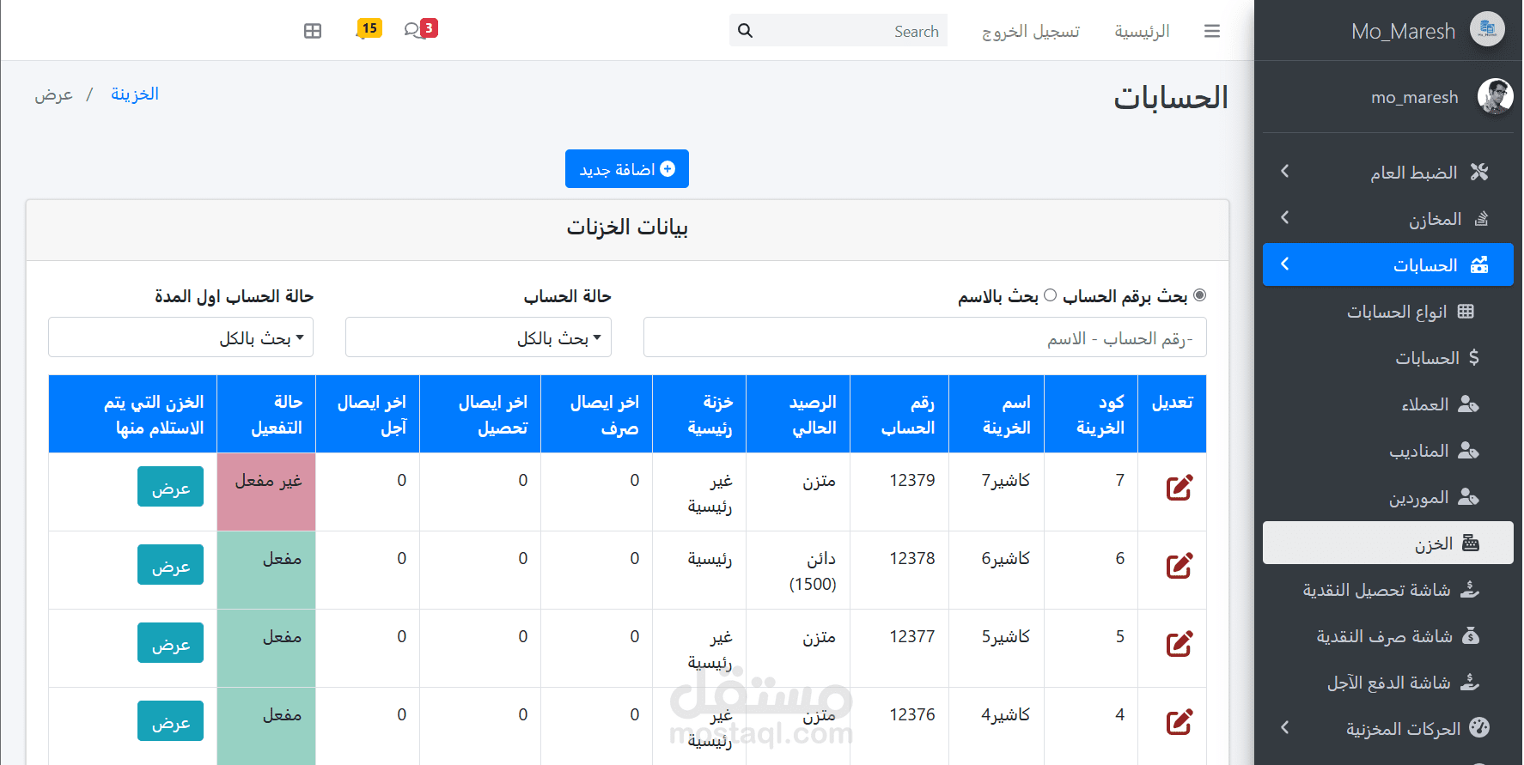Click دائن (1500) balance cell
1524x765 pixels.
tap(798, 570)
